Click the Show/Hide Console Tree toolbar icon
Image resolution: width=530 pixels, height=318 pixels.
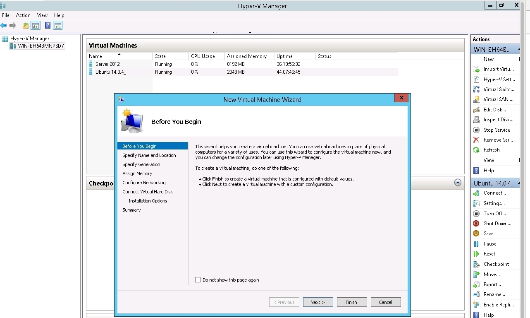[x=36, y=26]
